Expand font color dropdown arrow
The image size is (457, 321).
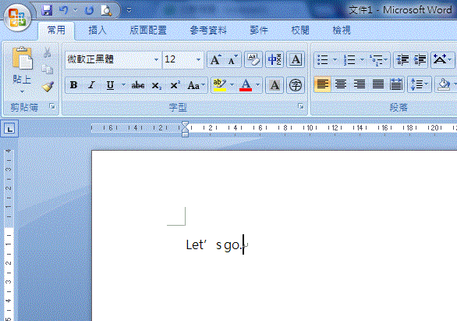(x=257, y=85)
